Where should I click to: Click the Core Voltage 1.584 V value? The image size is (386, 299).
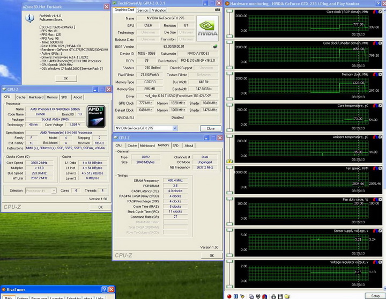[75, 125]
